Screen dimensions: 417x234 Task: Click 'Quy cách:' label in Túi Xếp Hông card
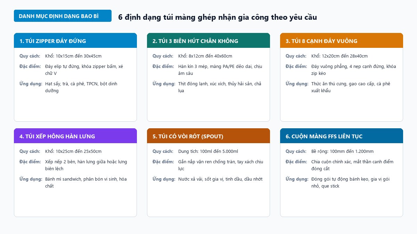tap(30, 151)
